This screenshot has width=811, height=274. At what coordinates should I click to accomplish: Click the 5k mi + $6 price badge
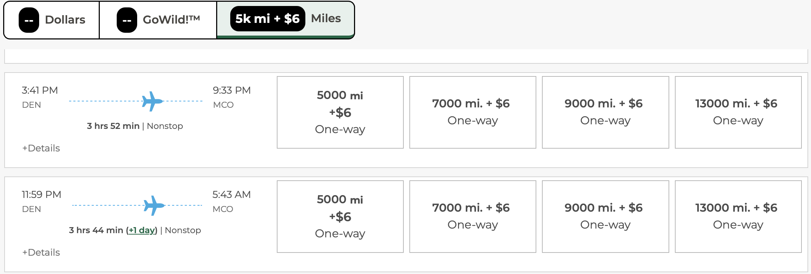267,19
